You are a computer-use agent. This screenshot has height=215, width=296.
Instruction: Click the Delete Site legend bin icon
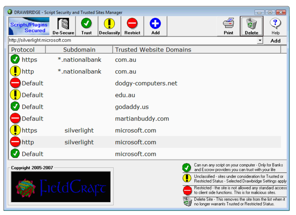pos(187,202)
